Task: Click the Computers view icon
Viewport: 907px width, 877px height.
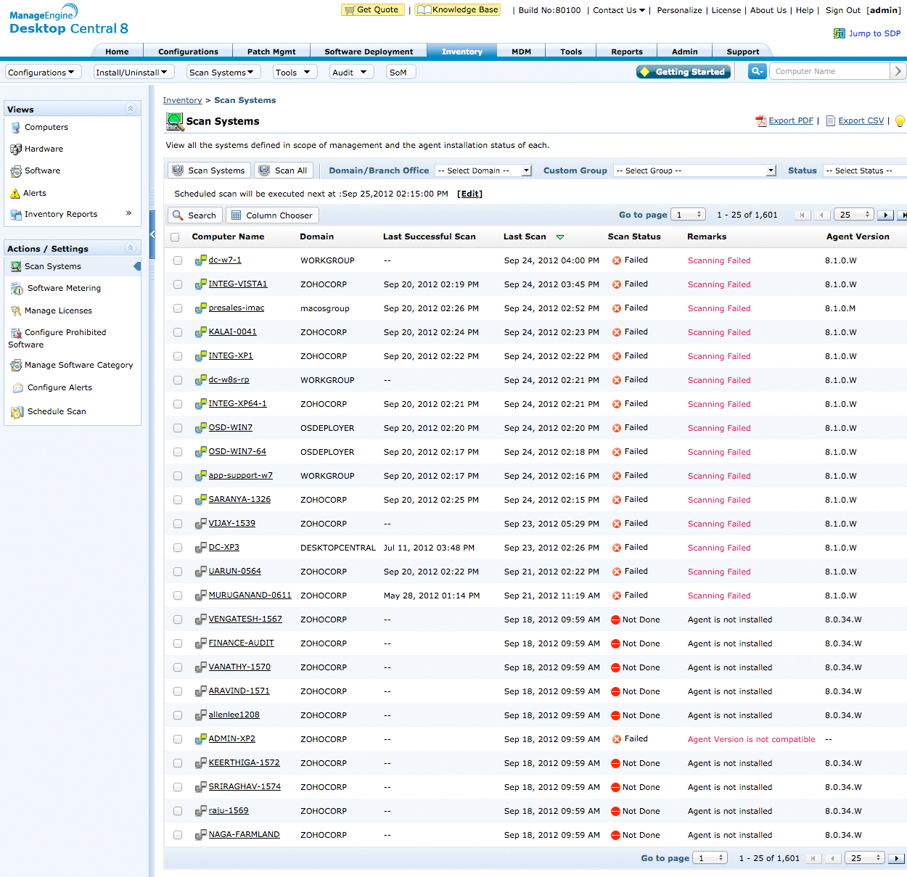Action: [16, 128]
